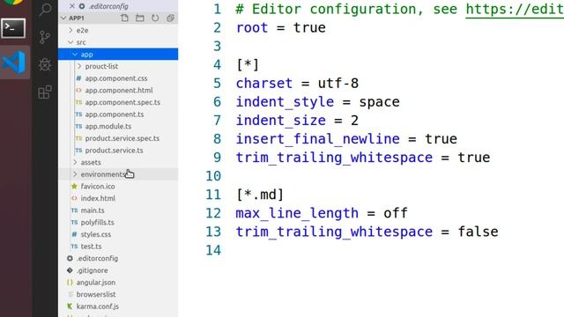The image size is (564, 317).
Task: Open the Debug view bug icon
Action: (x=45, y=64)
